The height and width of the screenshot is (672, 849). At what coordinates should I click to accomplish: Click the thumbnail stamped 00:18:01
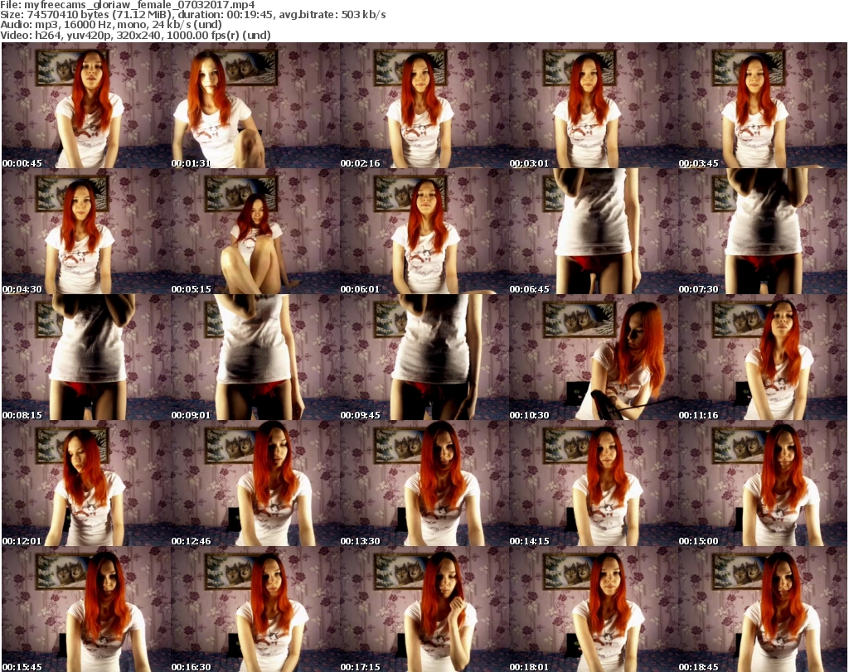594,609
